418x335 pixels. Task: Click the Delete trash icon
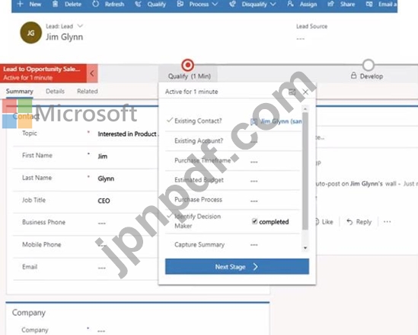(x=55, y=4)
